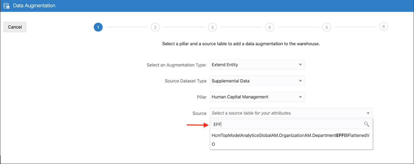Click the step 4 indicator
The width and height of the screenshot is (414, 164).
pyautogui.click(x=269, y=27)
